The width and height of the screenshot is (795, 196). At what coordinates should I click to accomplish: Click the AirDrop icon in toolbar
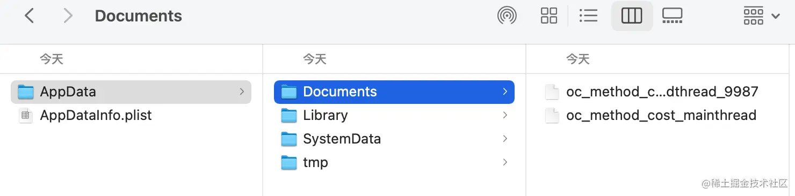[507, 16]
